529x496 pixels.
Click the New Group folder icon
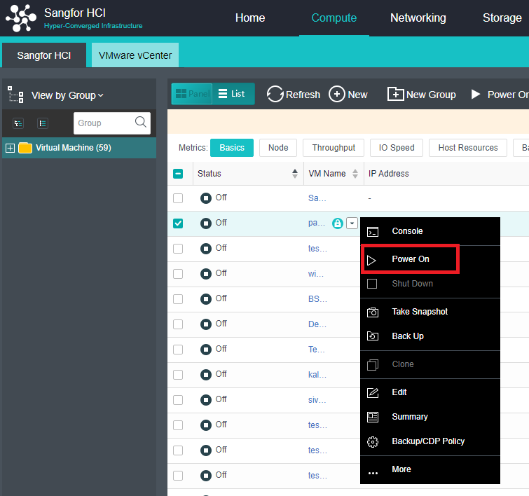[395, 95]
